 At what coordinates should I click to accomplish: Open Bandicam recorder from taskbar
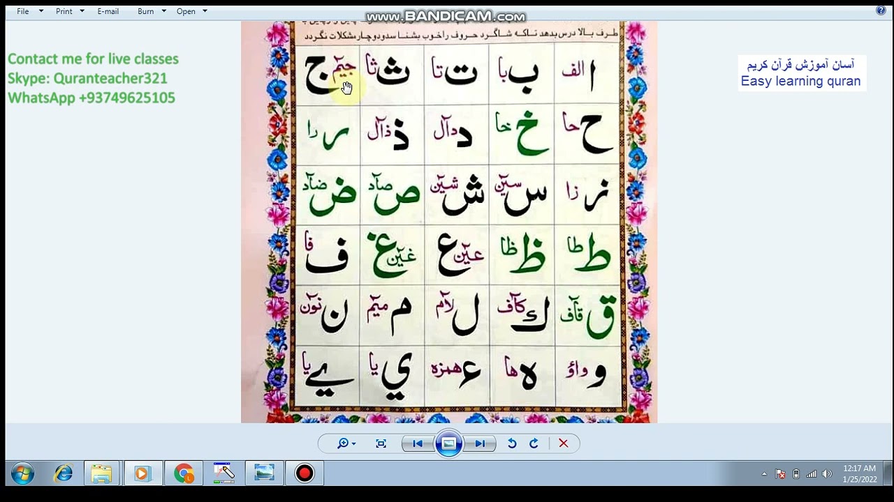pos(305,473)
